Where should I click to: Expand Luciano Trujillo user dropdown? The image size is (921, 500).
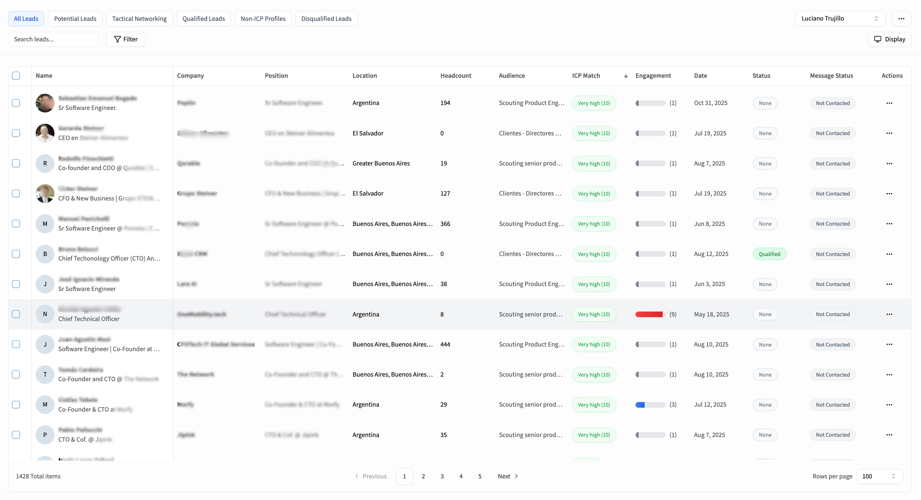(x=840, y=19)
